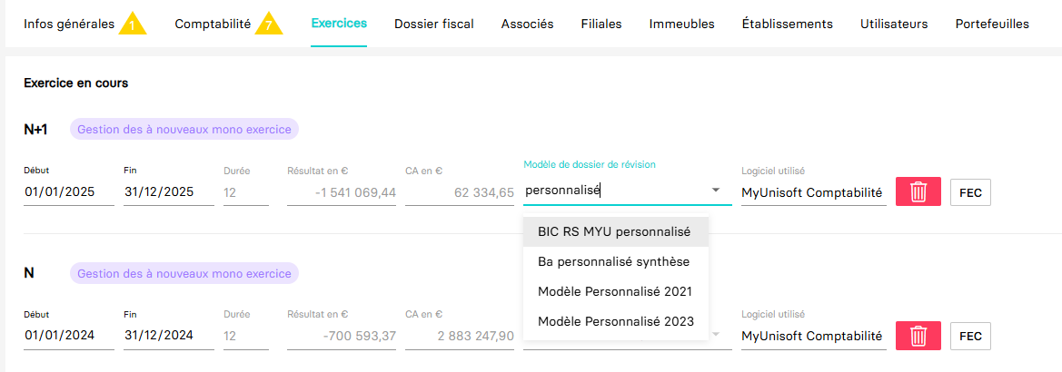This screenshot has width=1062, height=372.
Task: Edit the N+1 Fin date 31/12/2025
Action: pyautogui.click(x=168, y=191)
